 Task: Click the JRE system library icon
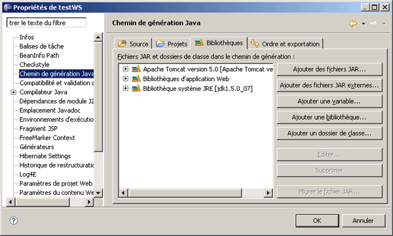(136, 89)
